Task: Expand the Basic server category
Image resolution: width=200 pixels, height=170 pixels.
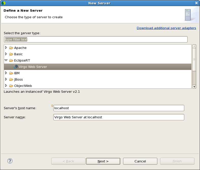Action: pyautogui.click(x=6, y=54)
